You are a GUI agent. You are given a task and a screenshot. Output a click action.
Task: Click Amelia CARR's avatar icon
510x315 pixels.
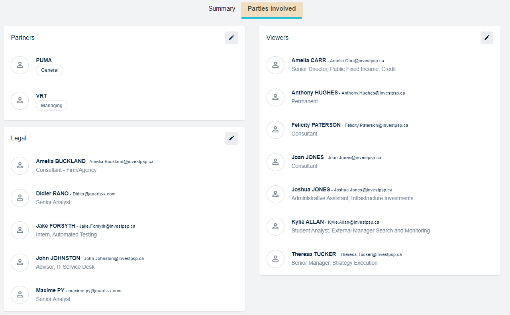click(x=275, y=65)
